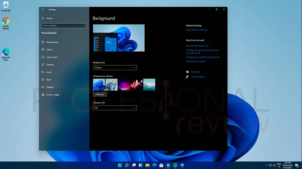302x169 pixels.
Task: Open the Taskbar settings page
Action: [x=50, y=87]
